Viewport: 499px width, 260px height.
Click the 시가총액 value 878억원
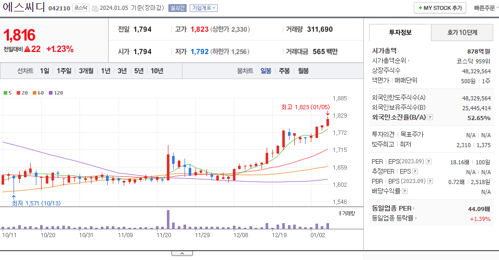pyautogui.click(x=479, y=51)
